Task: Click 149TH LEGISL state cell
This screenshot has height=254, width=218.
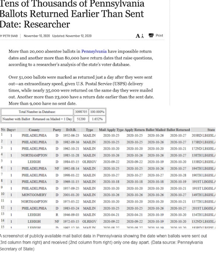Action: [x=204, y=195]
